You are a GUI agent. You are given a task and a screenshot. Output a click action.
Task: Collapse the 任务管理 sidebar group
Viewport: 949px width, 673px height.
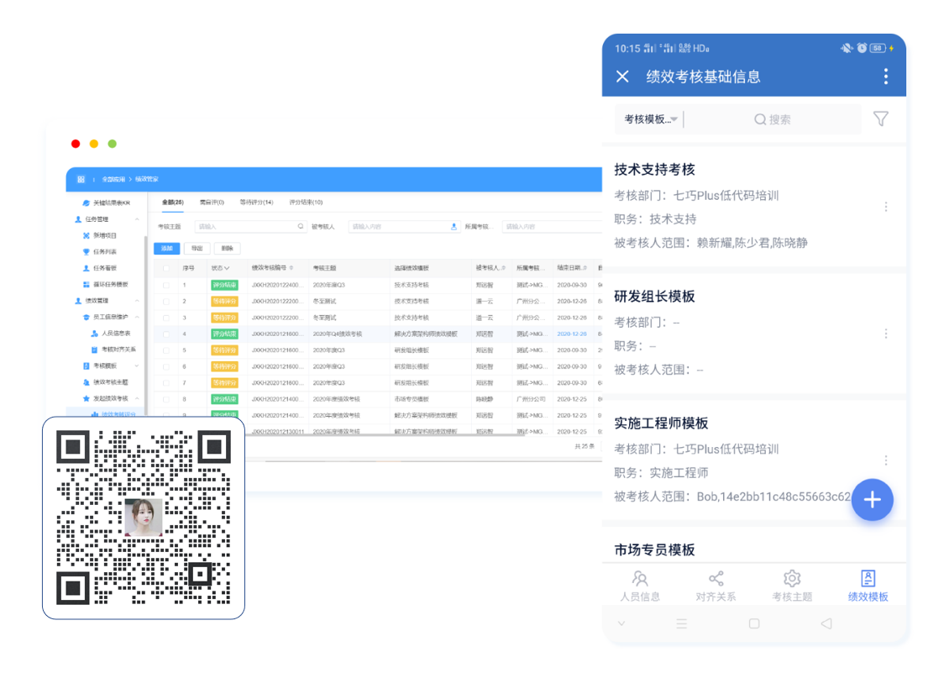click(x=138, y=219)
